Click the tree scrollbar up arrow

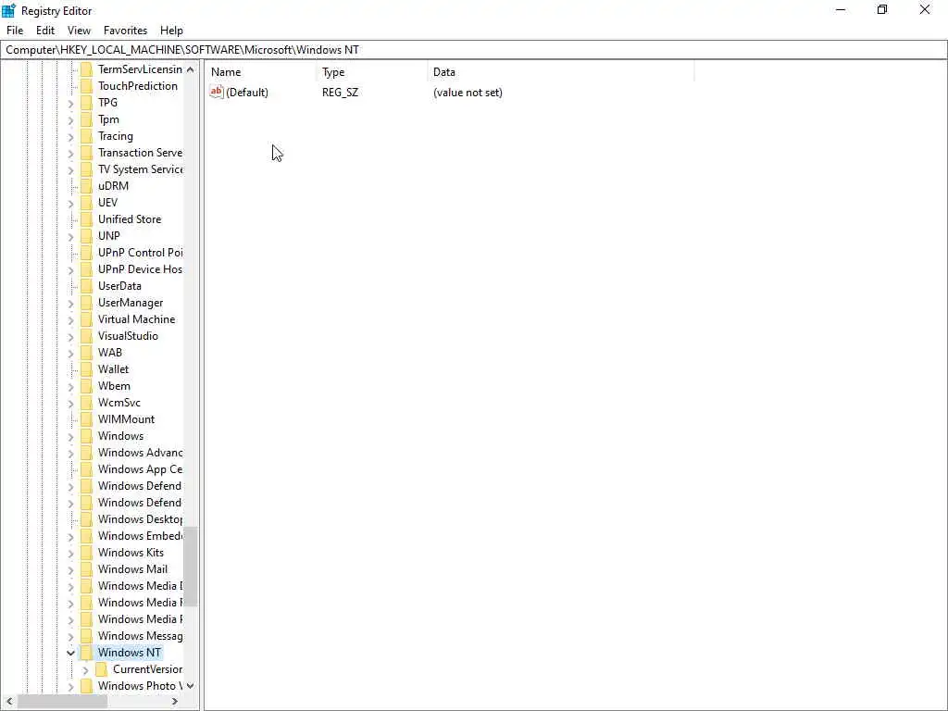click(191, 69)
